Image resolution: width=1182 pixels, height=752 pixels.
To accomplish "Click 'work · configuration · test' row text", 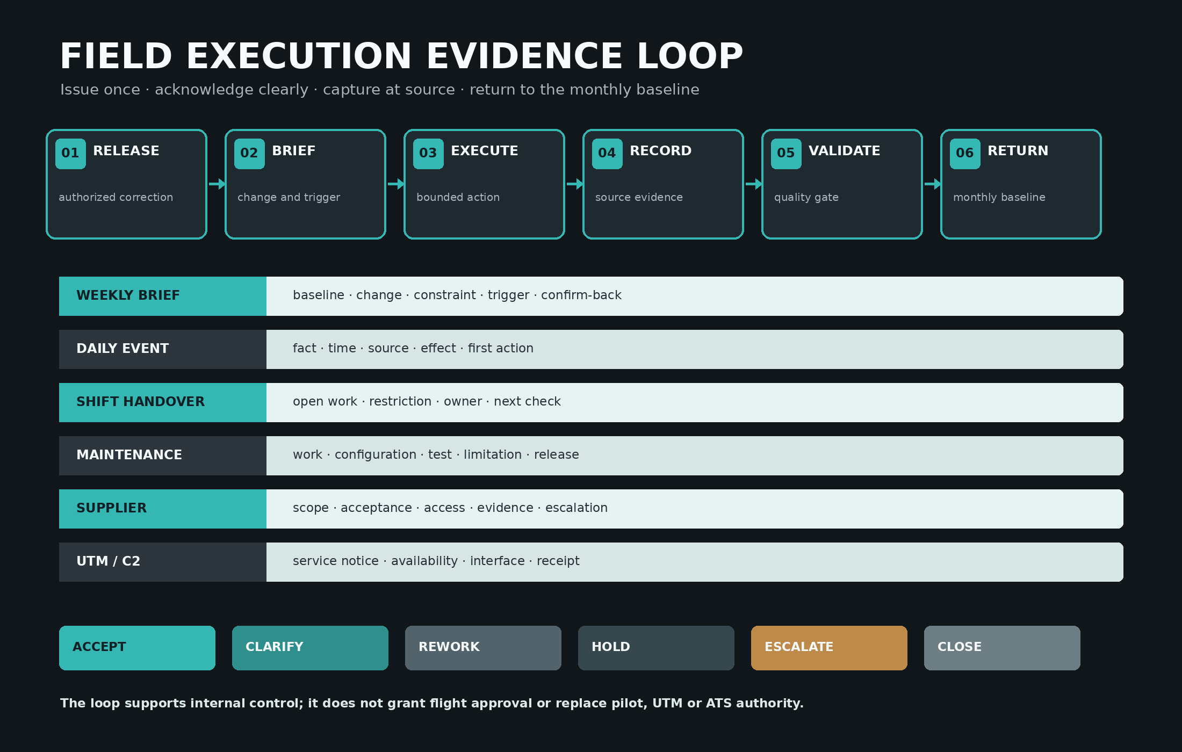I will point(436,455).
